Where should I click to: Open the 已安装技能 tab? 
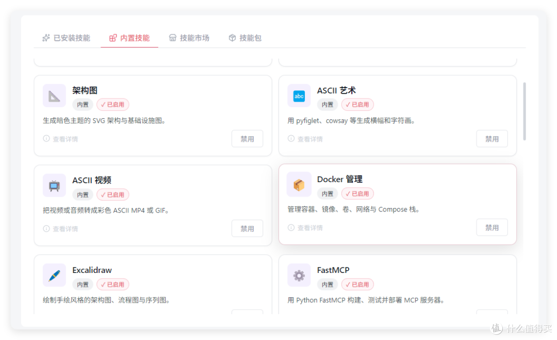[66, 38]
